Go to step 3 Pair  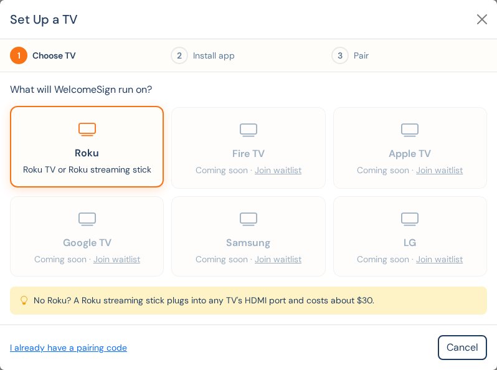pos(350,55)
